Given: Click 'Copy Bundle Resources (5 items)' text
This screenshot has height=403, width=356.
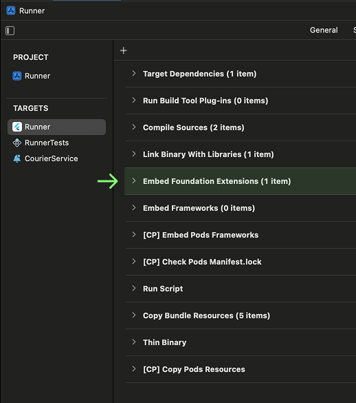Looking at the screenshot, I should pyautogui.click(x=206, y=316).
